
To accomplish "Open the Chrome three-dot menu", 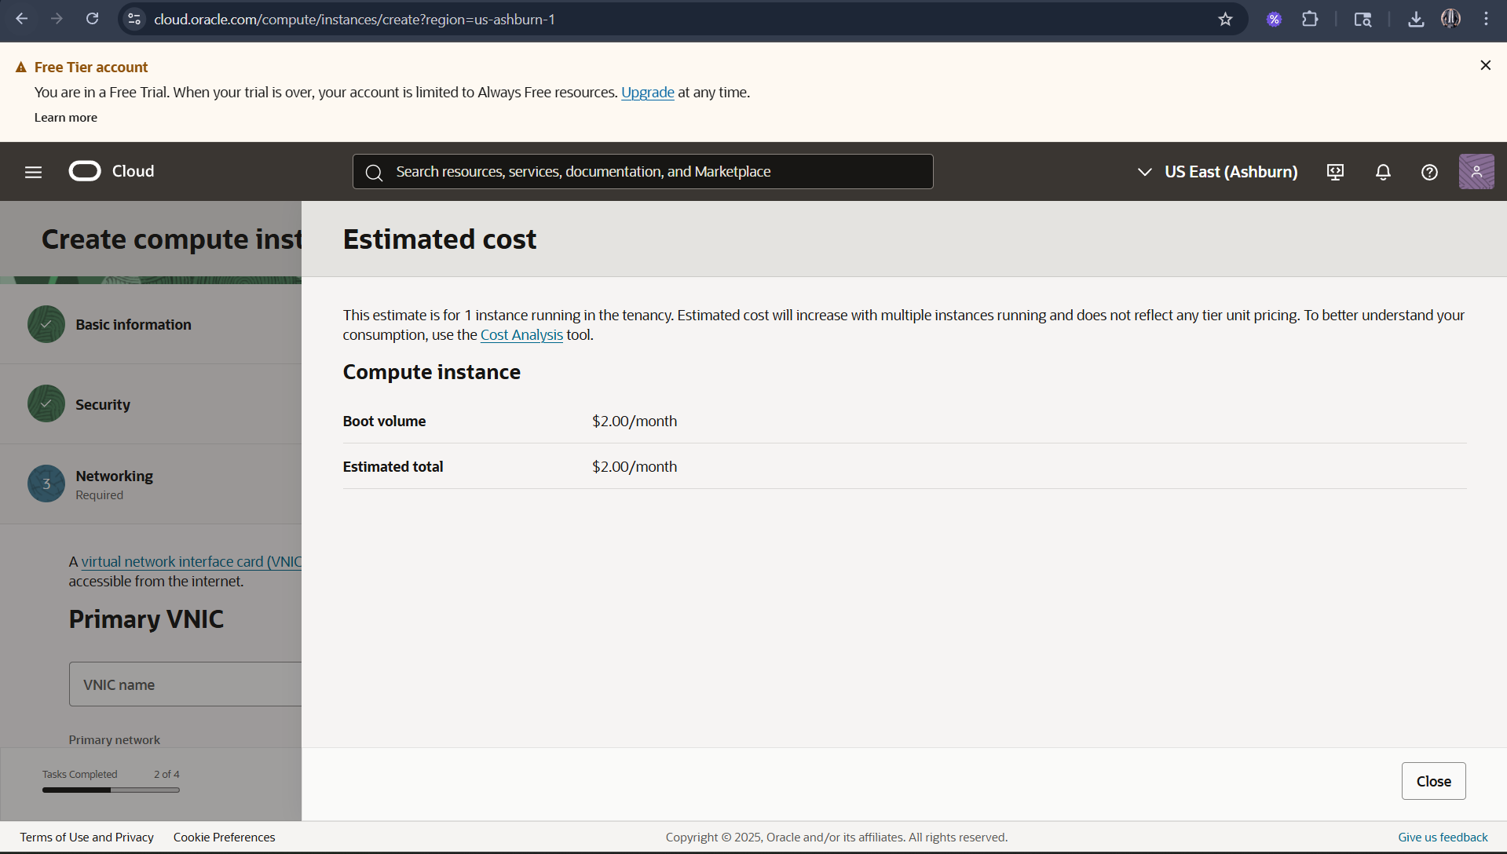I will [x=1486, y=19].
